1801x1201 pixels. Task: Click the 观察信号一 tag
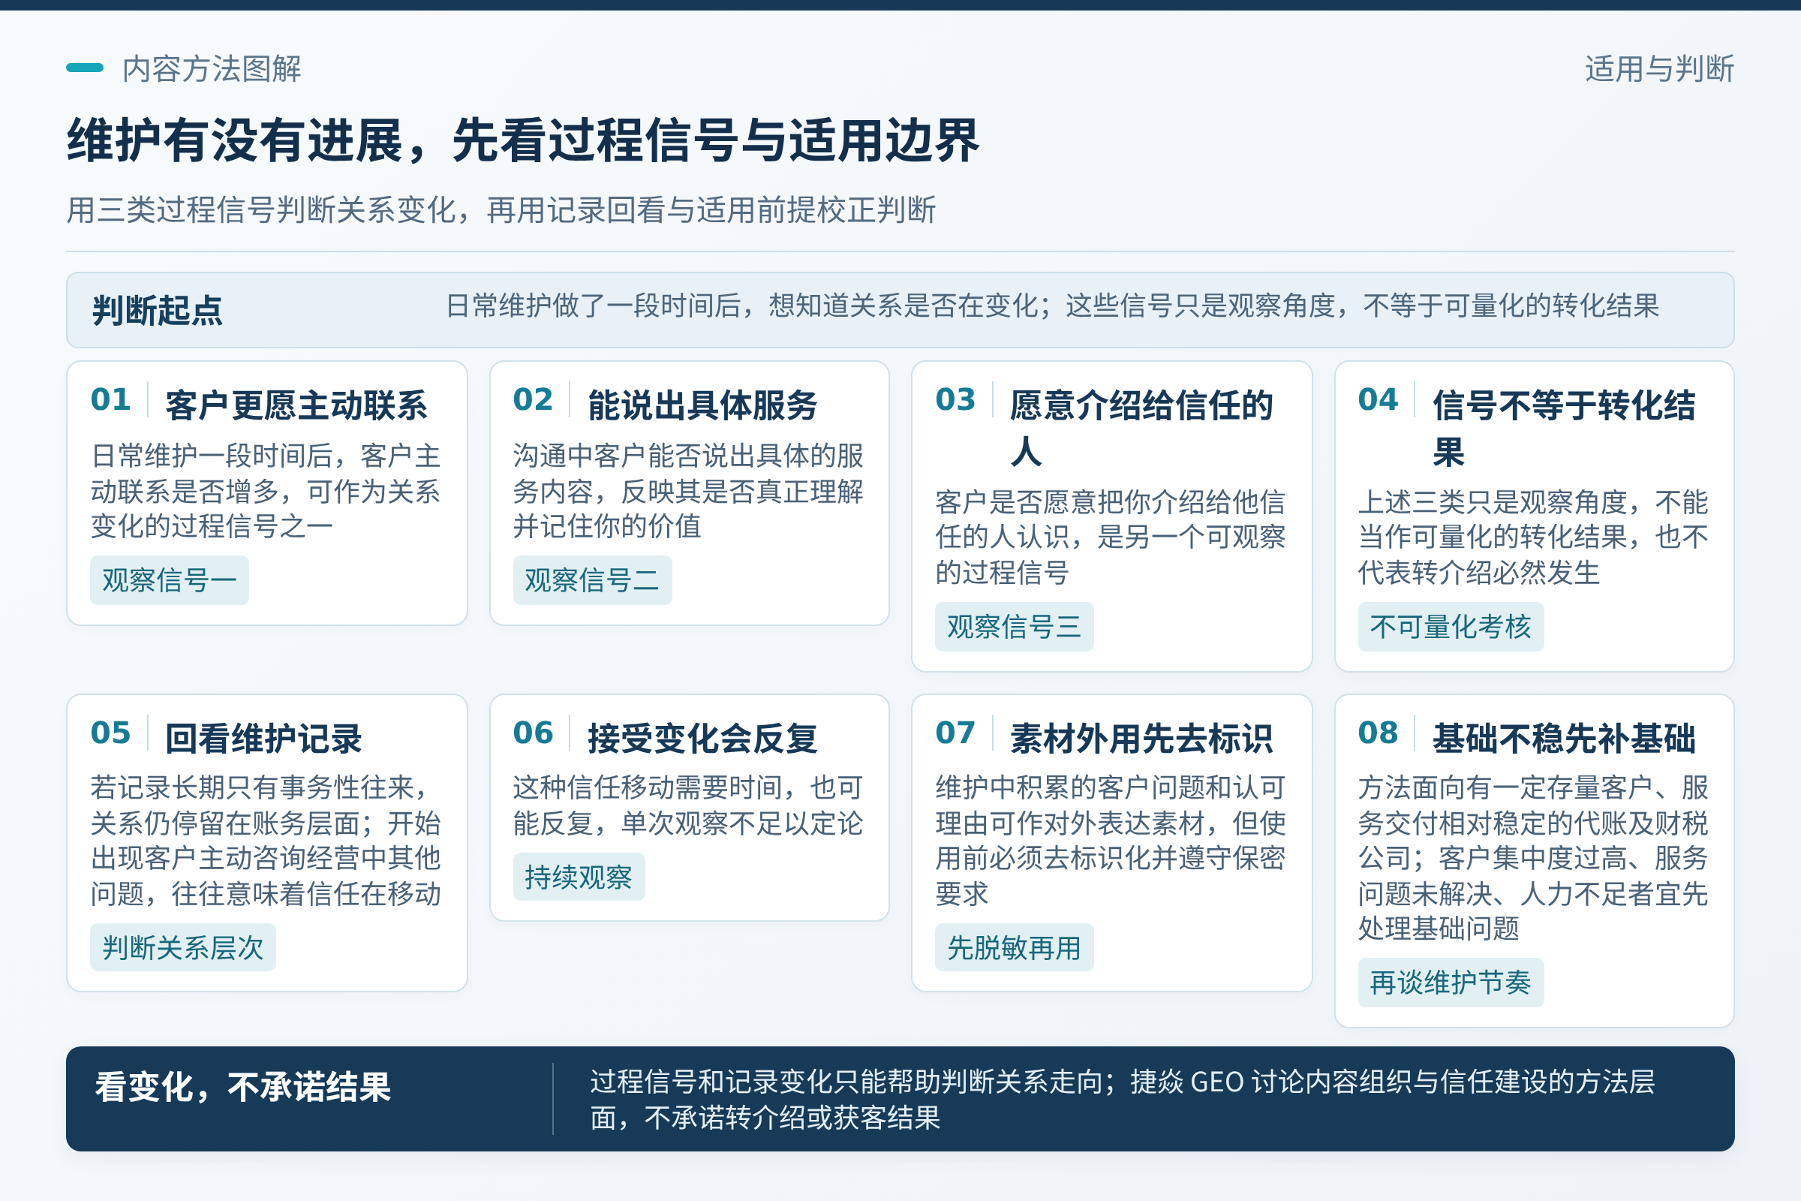[x=170, y=580]
